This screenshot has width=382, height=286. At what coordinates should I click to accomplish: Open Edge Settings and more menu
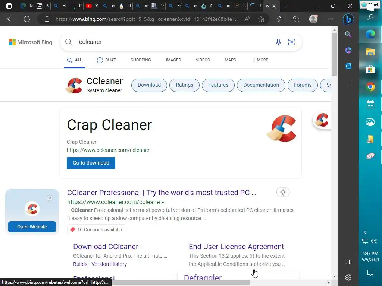coord(331,19)
